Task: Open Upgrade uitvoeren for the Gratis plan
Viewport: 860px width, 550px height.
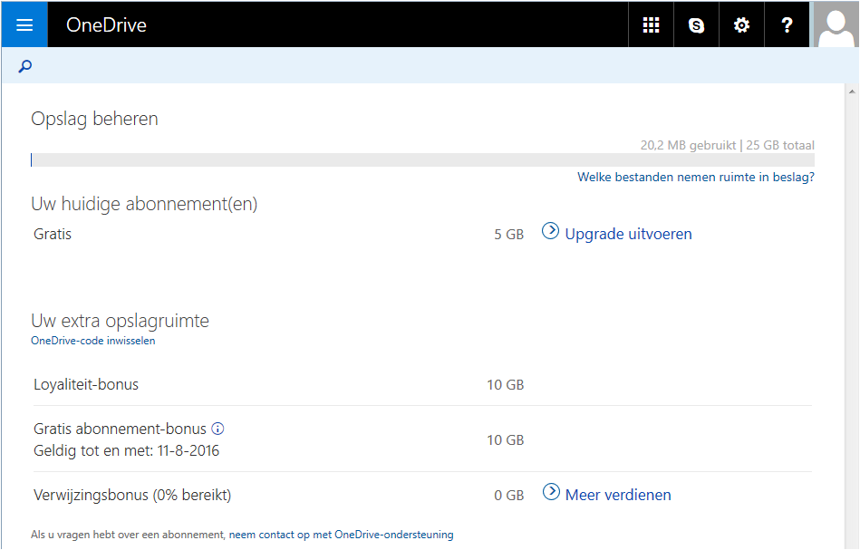Action: pyautogui.click(x=627, y=233)
